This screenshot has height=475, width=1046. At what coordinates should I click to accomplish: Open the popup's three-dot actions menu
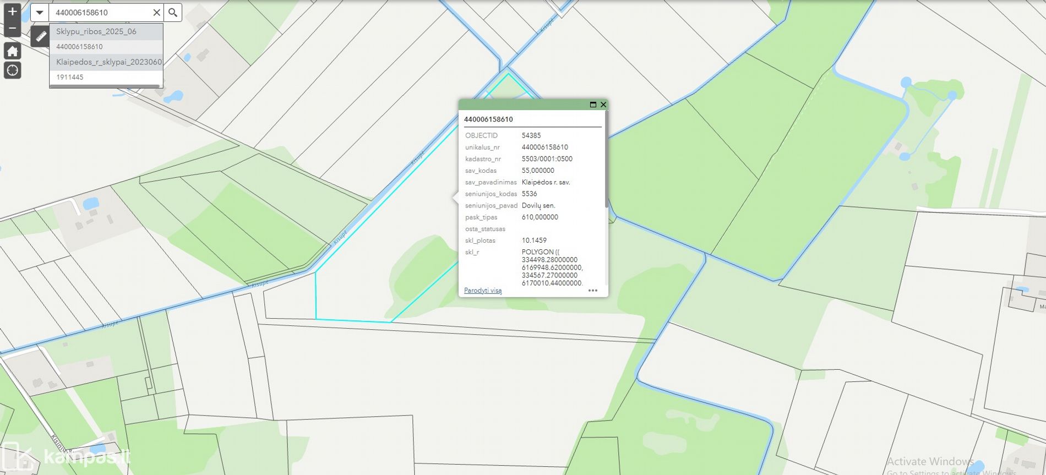point(592,291)
